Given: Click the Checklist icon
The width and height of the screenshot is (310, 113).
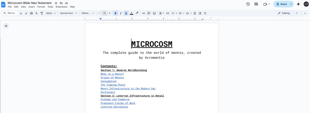Looking at the screenshot, I should tap(173, 13).
